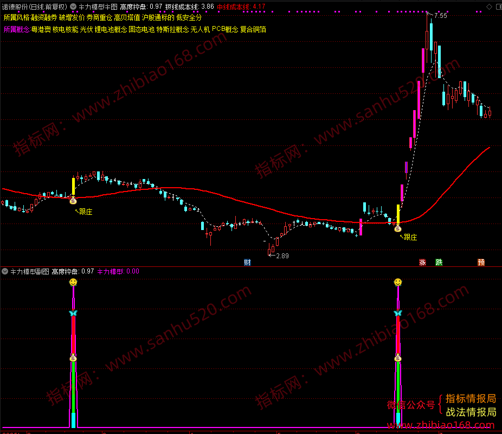Screen dimensions: 502x434
Task: Select the first yellow signal candle
Action: [73, 186]
